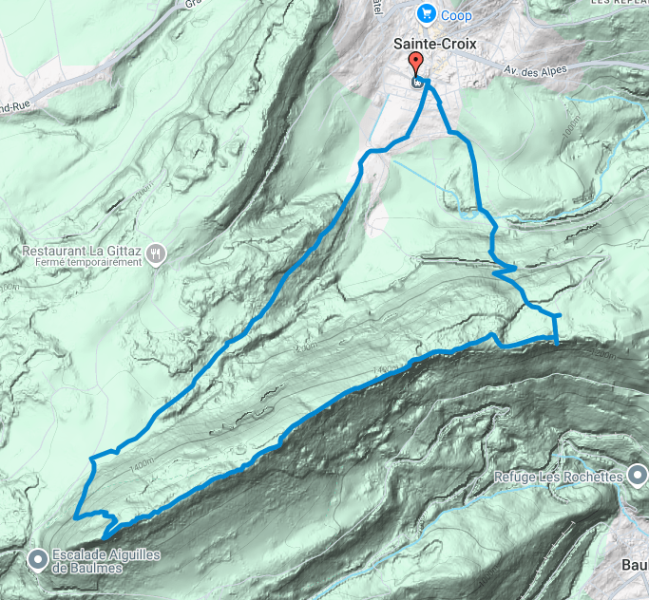The image size is (649, 600).
Task: Click the route start icon beneath red pin
Action: [416, 83]
